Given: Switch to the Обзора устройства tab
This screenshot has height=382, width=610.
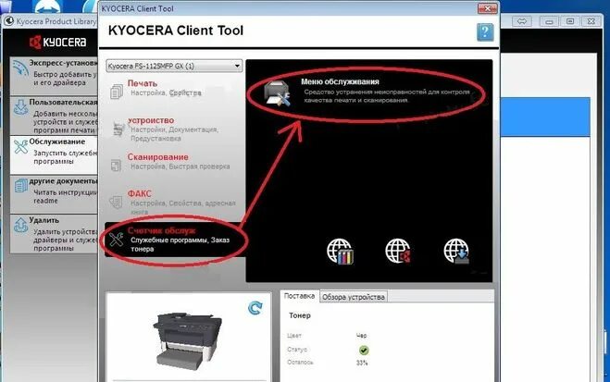Looking at the screenshot, I should 354,297.
